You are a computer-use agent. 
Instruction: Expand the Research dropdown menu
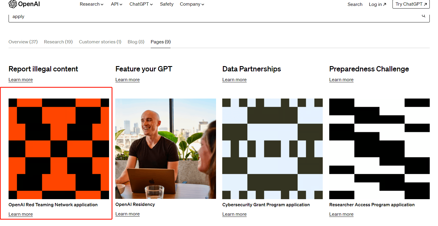point(92,4)
